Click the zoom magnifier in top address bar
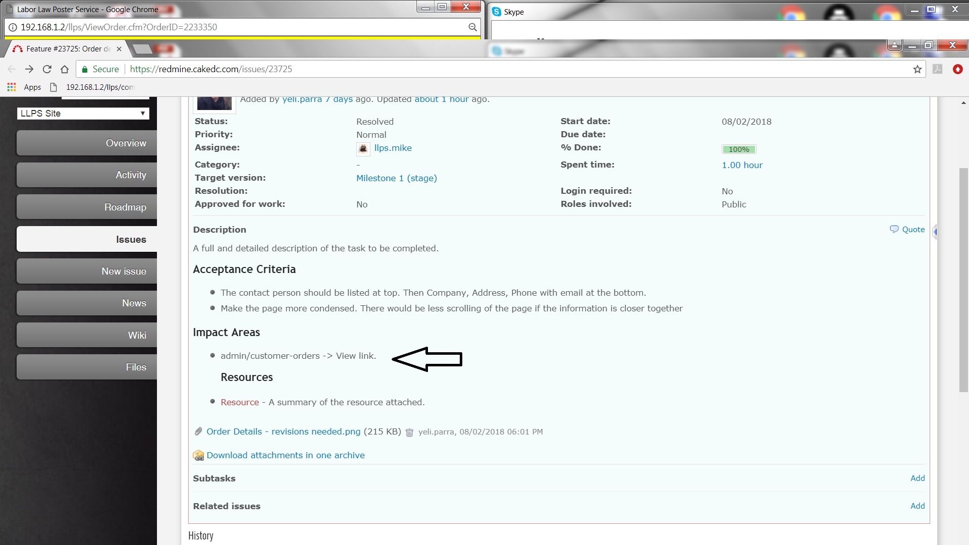Viewport: 969px width, 545px height. pos(472,27)
